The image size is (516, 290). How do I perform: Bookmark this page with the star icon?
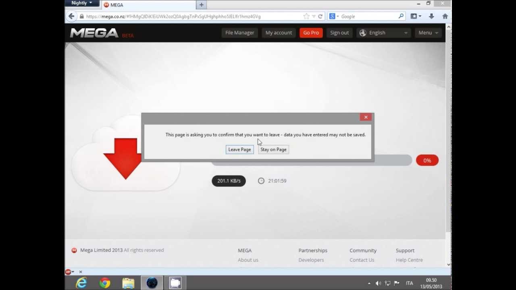[306, 17]
